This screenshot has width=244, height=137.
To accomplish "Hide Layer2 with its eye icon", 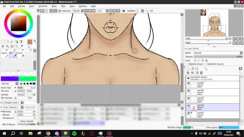I will coord(188,113).
